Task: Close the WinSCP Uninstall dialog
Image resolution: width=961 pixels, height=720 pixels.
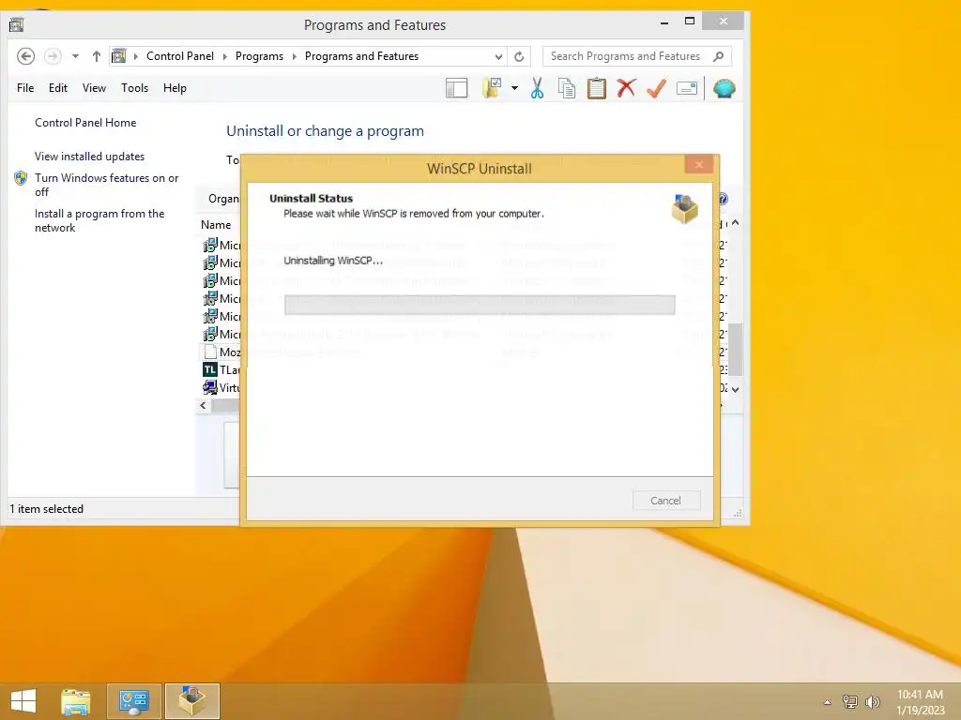Action: [698, 165]
